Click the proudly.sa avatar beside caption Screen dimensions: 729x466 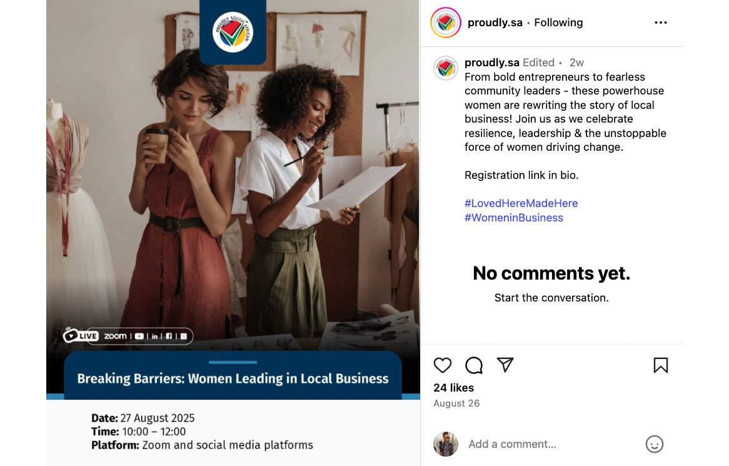pos(446,68)
